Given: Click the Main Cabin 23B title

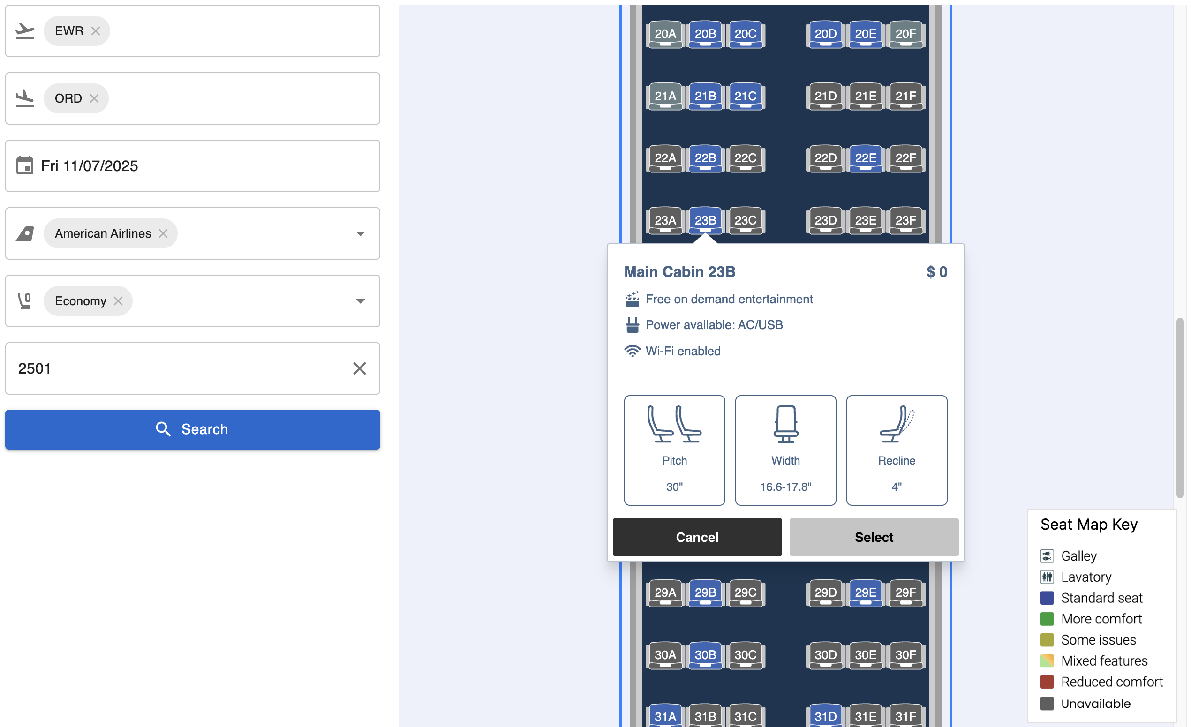Looking at the screenshot, I should point(680,272).
